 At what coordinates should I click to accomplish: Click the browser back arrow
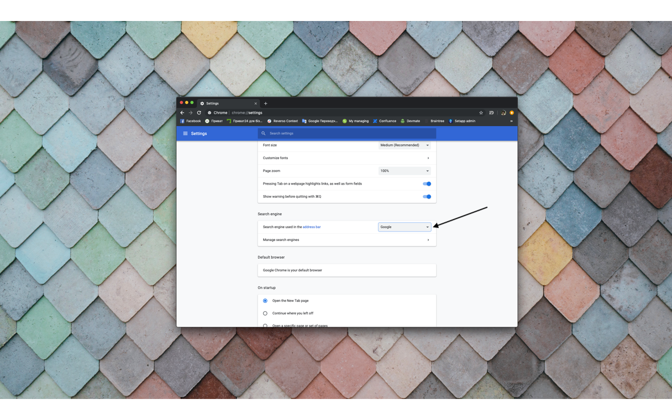click(182, 113)
